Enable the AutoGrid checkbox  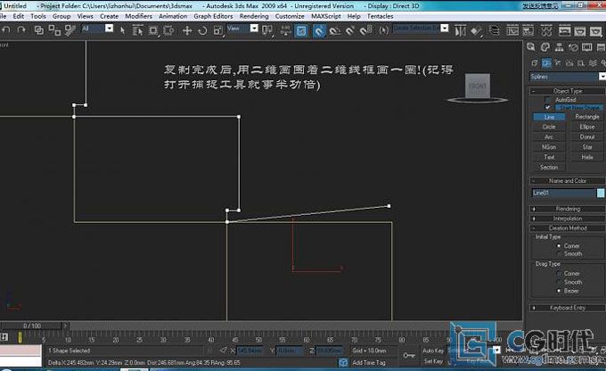pos(548,100)
